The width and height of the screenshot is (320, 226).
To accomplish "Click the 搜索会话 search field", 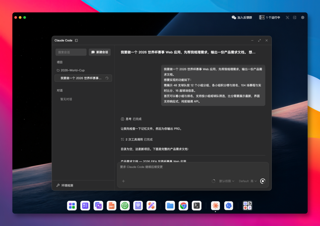I will [x=71, y=52].
